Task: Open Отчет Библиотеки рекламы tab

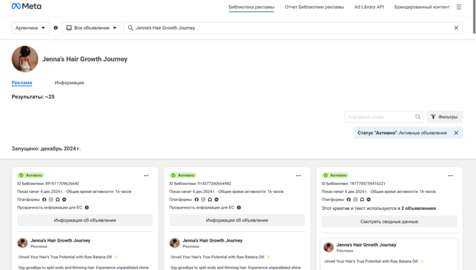Action: pyautogui.click(x=314, y=7)
